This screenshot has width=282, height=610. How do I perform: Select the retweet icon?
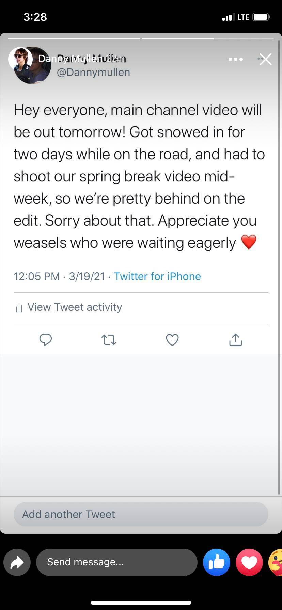pyautogui.click(x=109, y=339)
